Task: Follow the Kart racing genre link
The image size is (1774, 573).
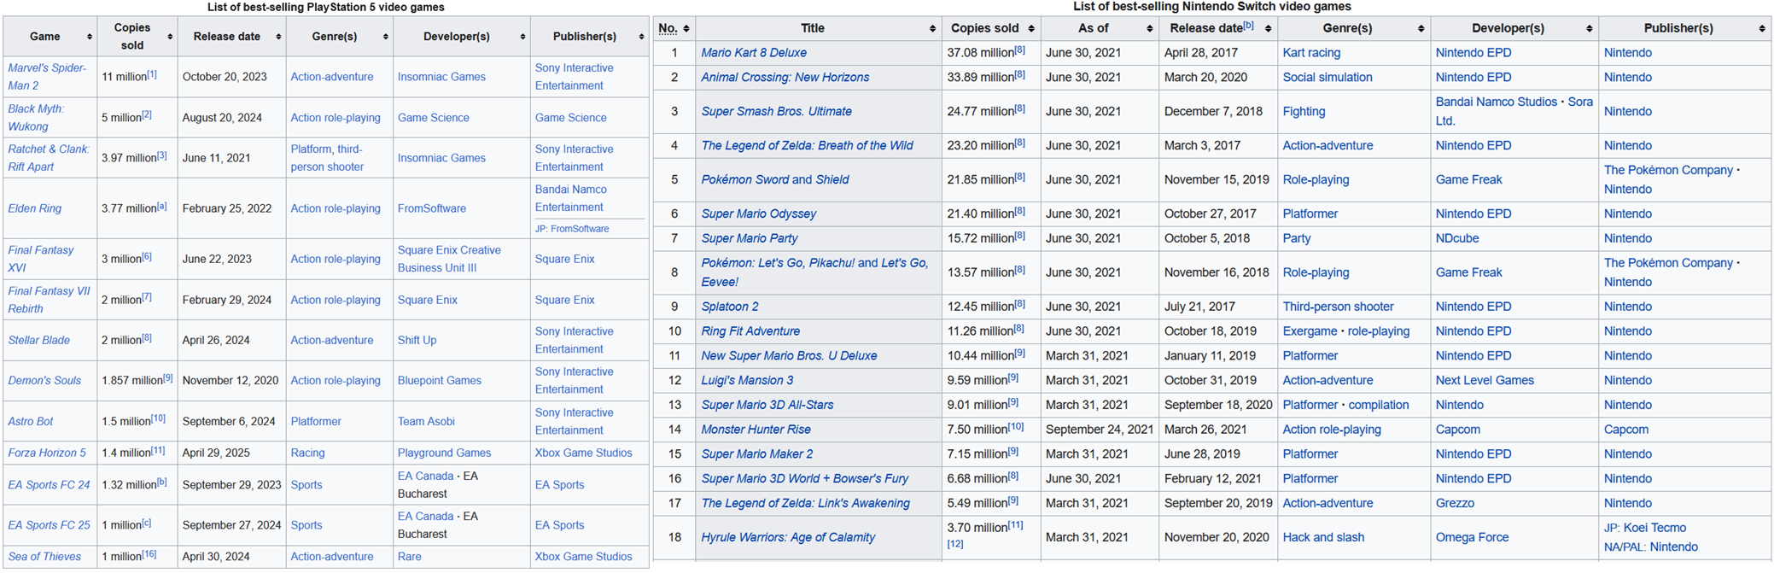Action: (x=1311, y=52)
